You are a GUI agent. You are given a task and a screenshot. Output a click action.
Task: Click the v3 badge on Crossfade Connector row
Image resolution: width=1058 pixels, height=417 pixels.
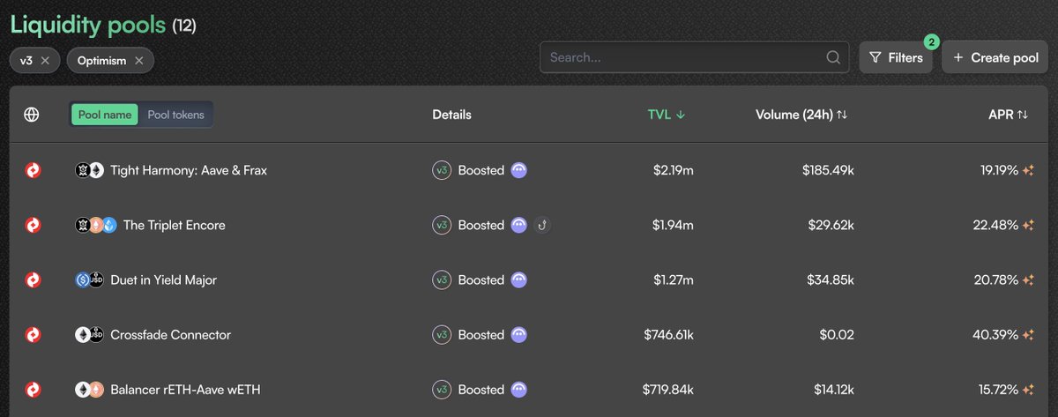click(x=442, y=335)
